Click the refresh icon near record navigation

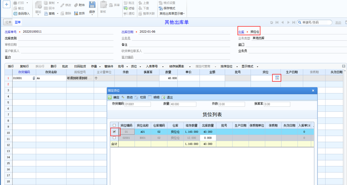click(x=271, y=22)
